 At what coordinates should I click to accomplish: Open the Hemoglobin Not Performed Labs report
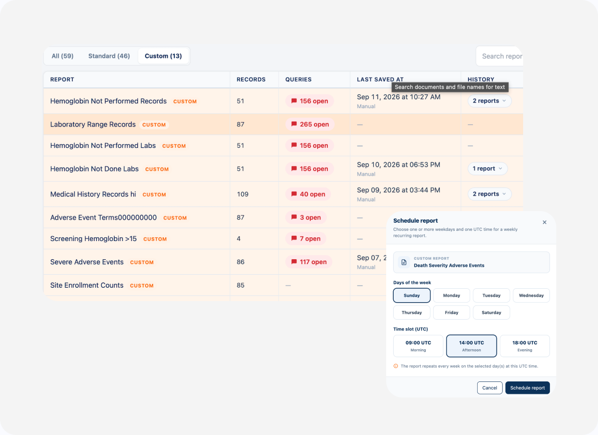(x=103, y=146)
